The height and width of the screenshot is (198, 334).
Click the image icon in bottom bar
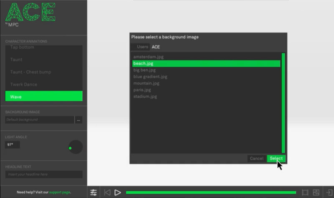pos(316,193)
